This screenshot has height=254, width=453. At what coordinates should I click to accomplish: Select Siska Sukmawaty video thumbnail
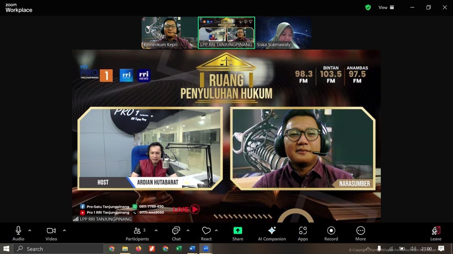point(283,33)
